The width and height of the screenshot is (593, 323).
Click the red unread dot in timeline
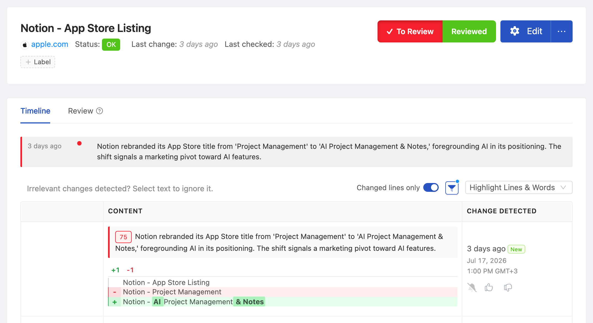tap(79, 143)
